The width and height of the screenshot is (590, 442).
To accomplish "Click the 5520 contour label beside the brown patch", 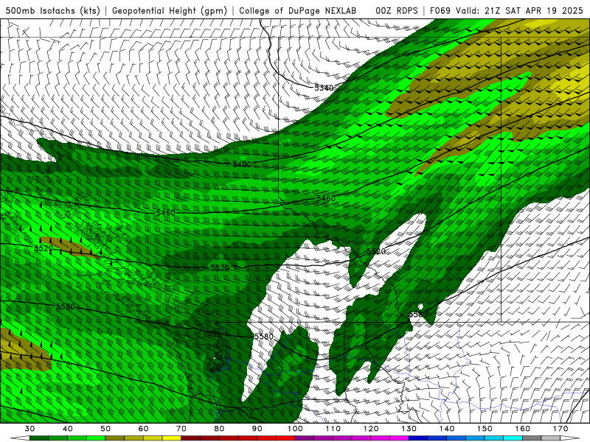I will tap(44, 248).
